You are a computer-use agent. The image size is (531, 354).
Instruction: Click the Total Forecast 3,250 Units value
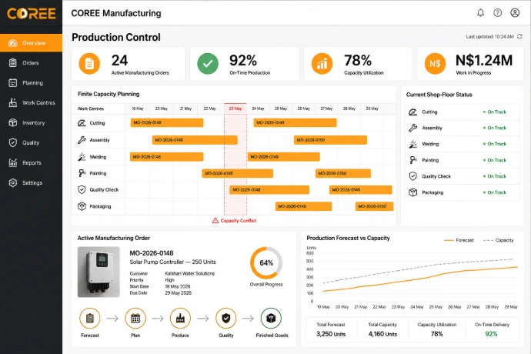pyautogui.click(x=331, y=334)
